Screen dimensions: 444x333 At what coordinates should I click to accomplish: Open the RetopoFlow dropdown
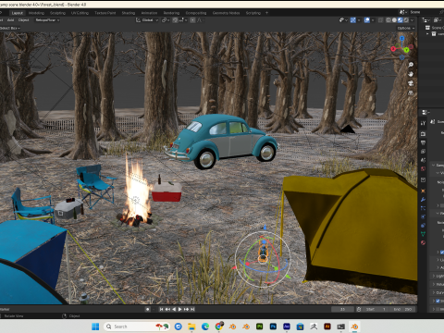(x=47, y=20)
